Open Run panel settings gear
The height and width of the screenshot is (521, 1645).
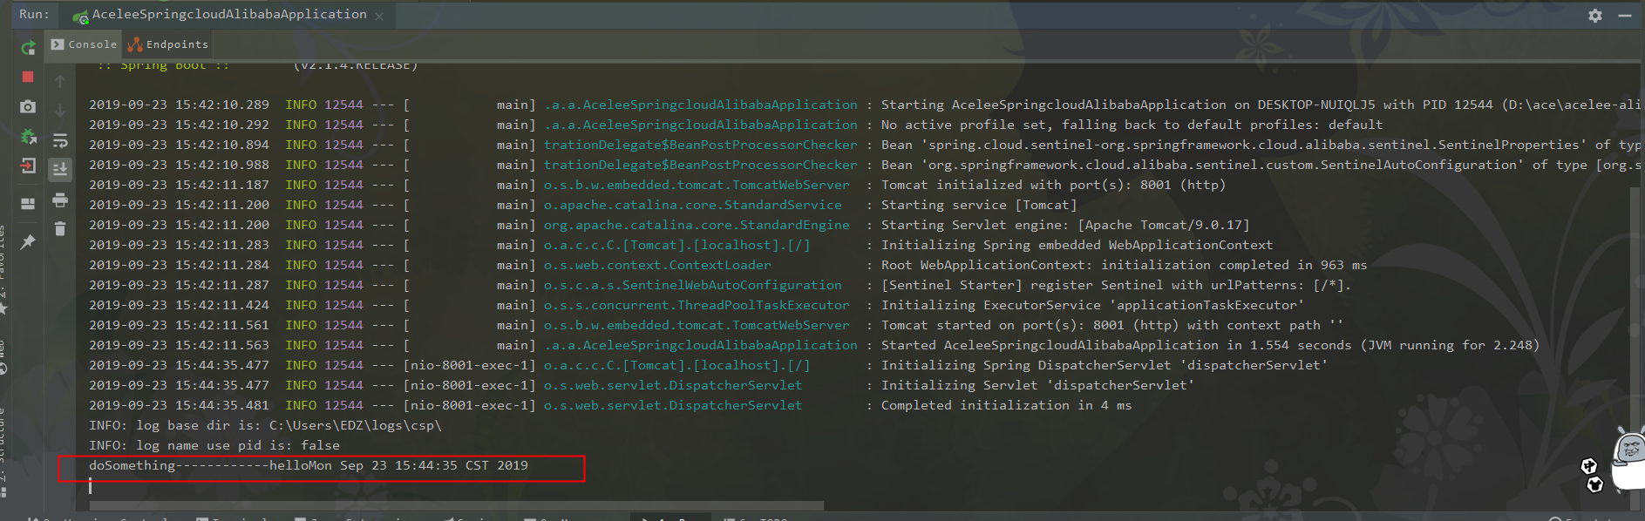(1595, 15)
